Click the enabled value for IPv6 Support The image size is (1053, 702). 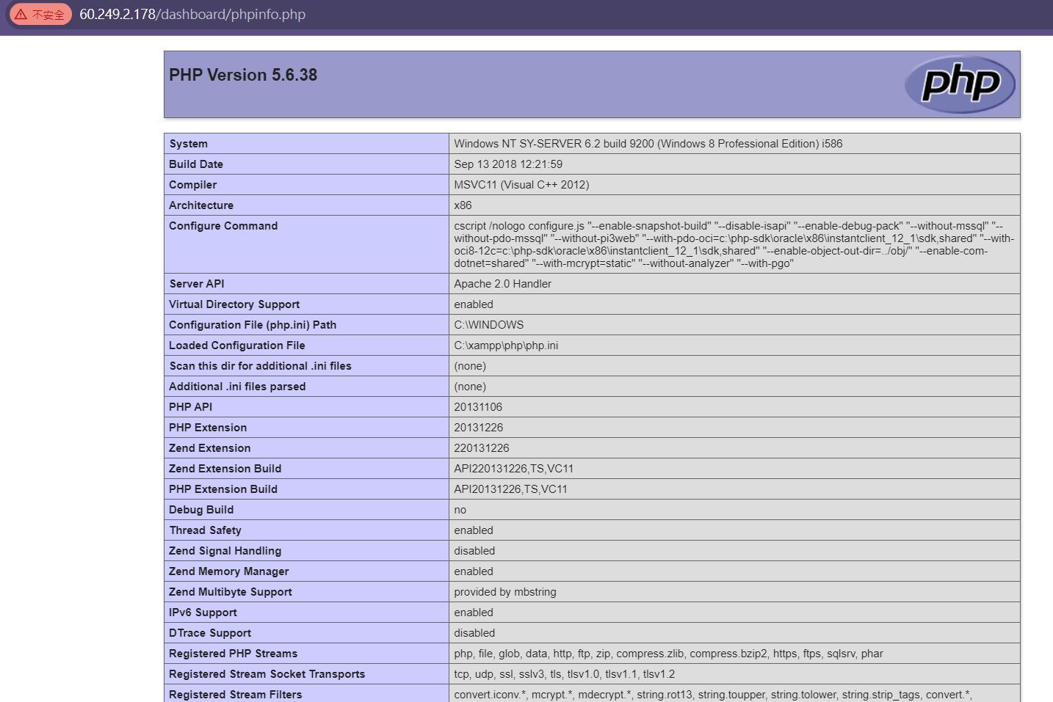(474, 613)
